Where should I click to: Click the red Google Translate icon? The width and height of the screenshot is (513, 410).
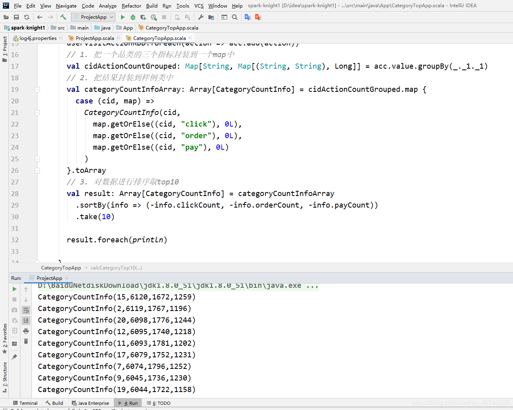258,17
